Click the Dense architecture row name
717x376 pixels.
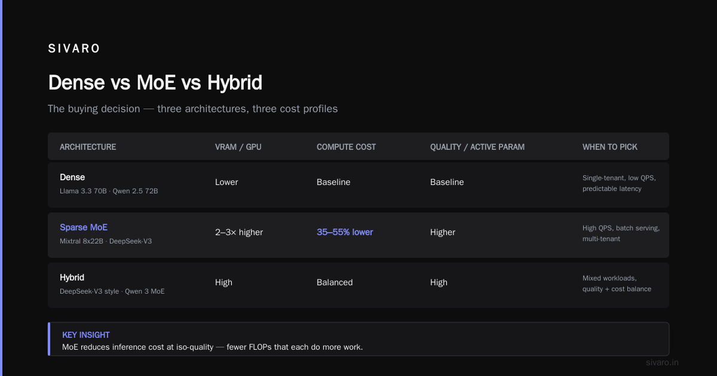pyautogui.click(x=72, y=177)
